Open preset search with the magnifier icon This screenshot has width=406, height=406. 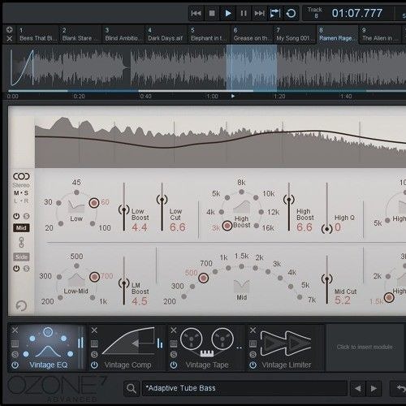[132, 388]
